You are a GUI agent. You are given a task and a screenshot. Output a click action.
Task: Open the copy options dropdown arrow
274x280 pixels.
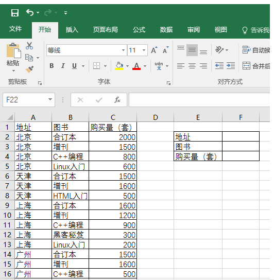pyautogui.click(x=38, y=58)
